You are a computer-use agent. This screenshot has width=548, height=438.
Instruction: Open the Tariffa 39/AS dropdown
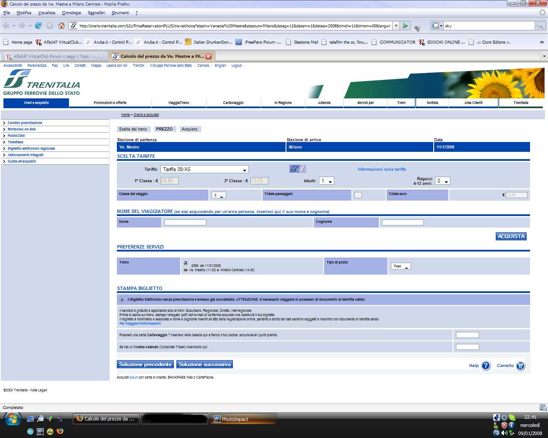204,169
